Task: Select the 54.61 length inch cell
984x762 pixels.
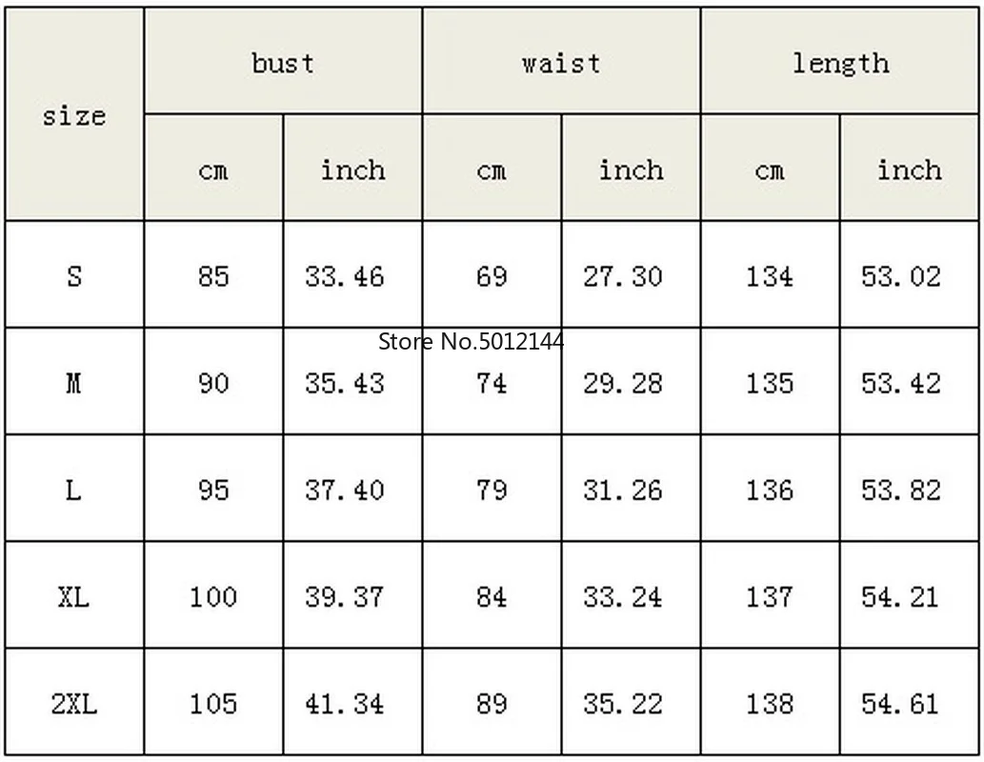Action: [901, 704]
